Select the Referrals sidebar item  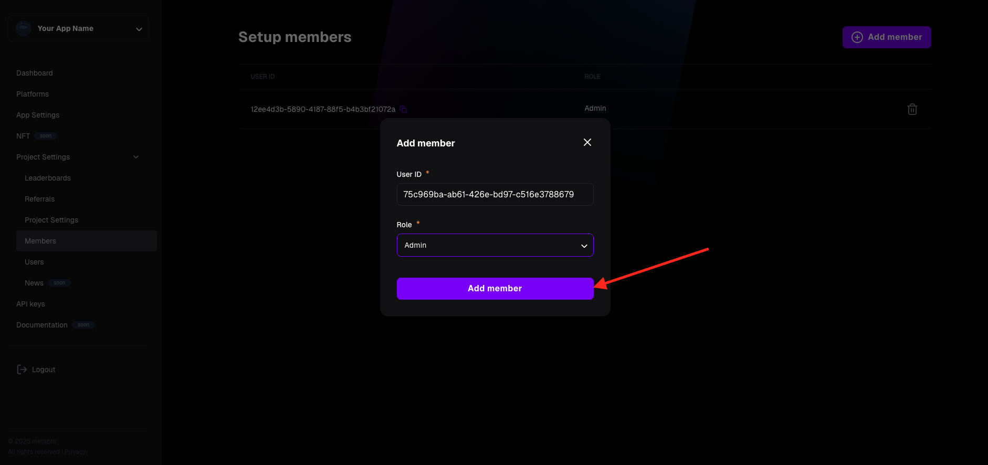pos(40,199)
